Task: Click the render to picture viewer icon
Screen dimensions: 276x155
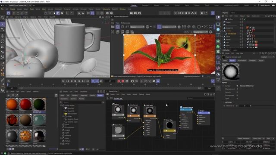Action: 135,13
